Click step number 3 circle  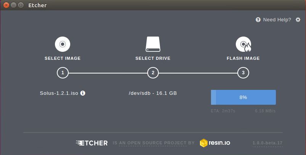[243, 73]
